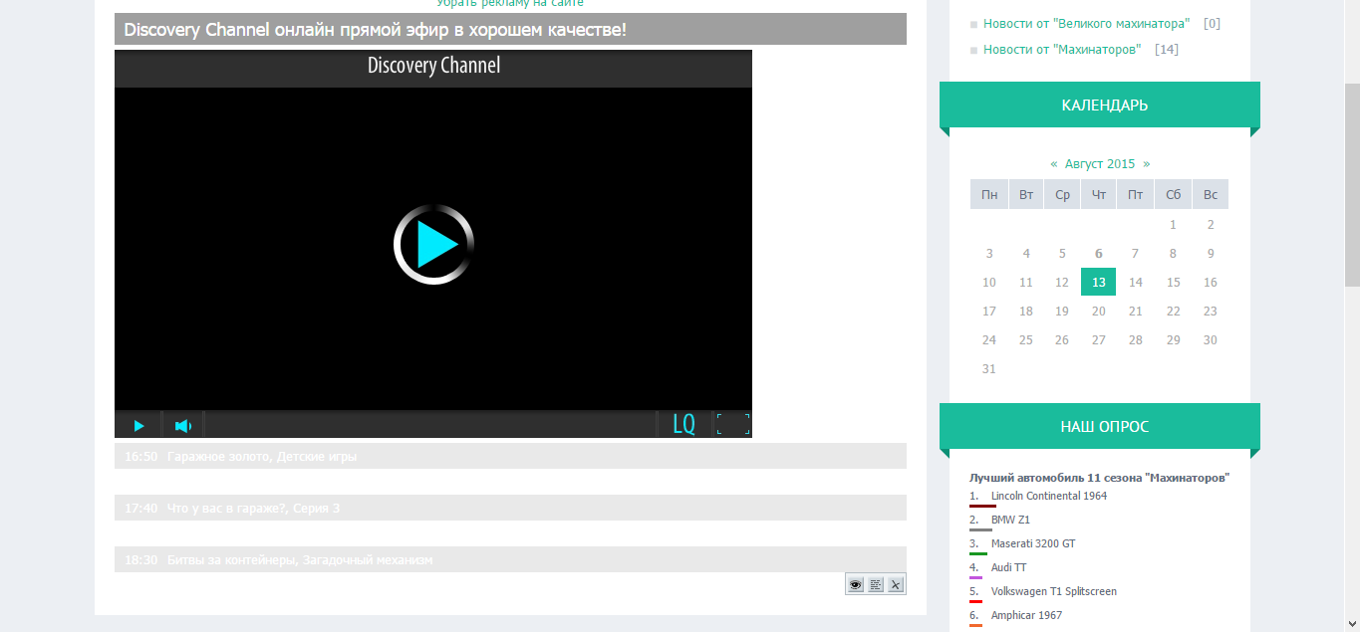Click poll option BMW Z1
Viewport: 1360px width, 632px height.
(x=1010, y=520)
